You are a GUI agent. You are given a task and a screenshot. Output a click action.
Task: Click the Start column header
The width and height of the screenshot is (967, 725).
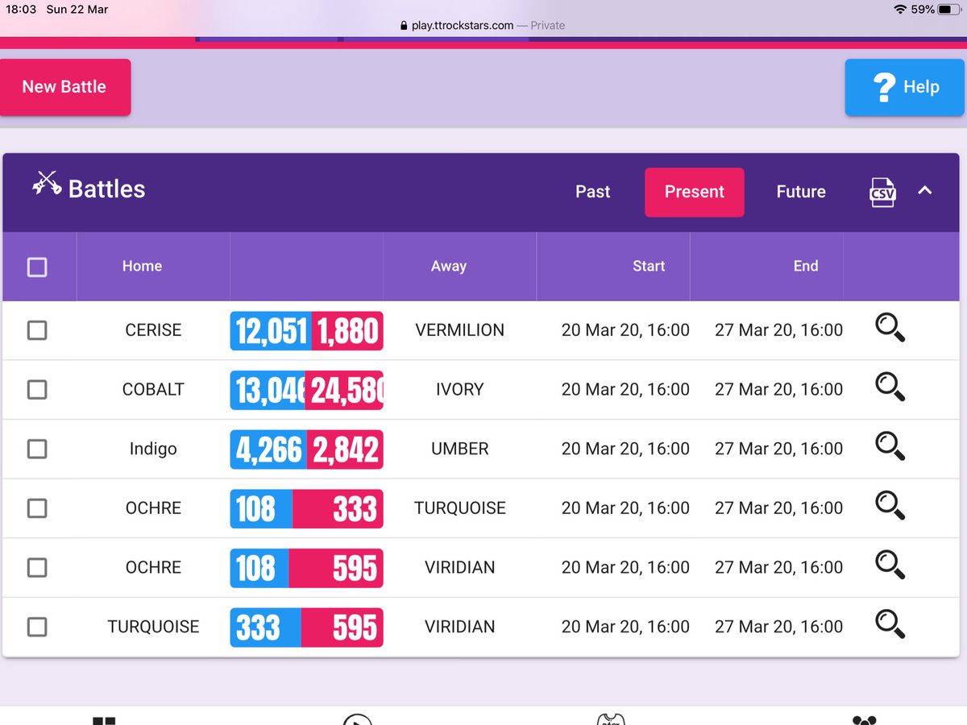pyautogui.click(x=649, y=266)
